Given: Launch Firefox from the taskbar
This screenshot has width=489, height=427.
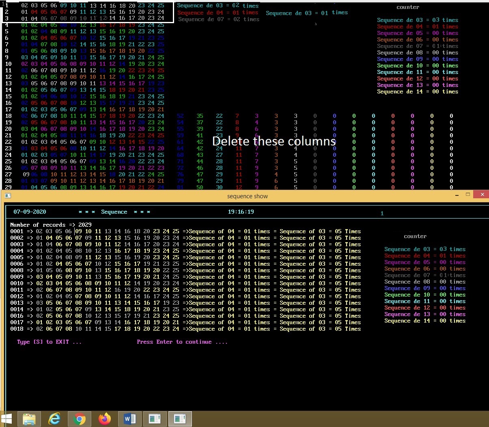Looking at the screenshot, I should (x=105, y=418).
